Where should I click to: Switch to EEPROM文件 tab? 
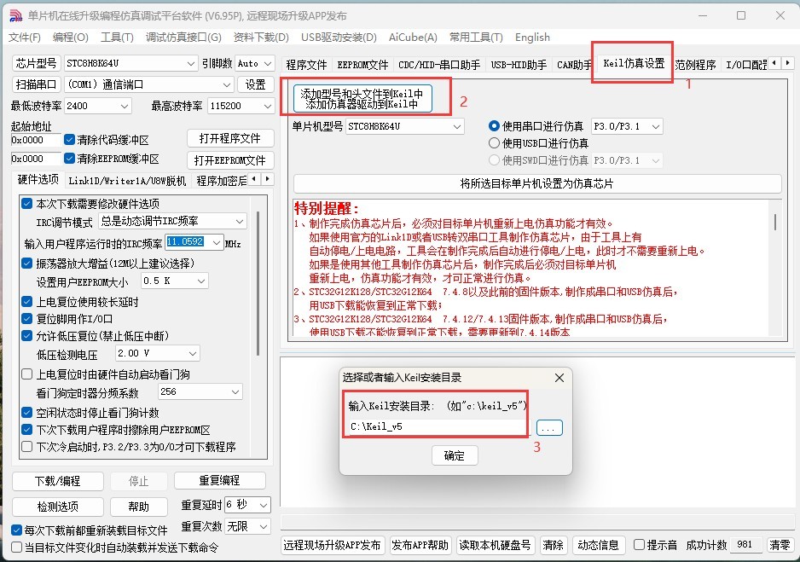point(362,65)
